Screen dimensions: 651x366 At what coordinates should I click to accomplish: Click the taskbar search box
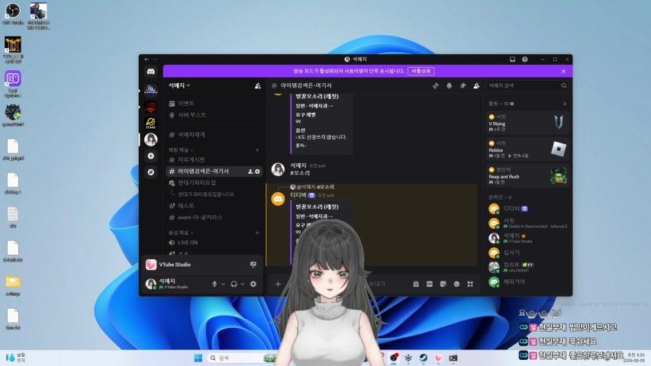coord(241,358)
